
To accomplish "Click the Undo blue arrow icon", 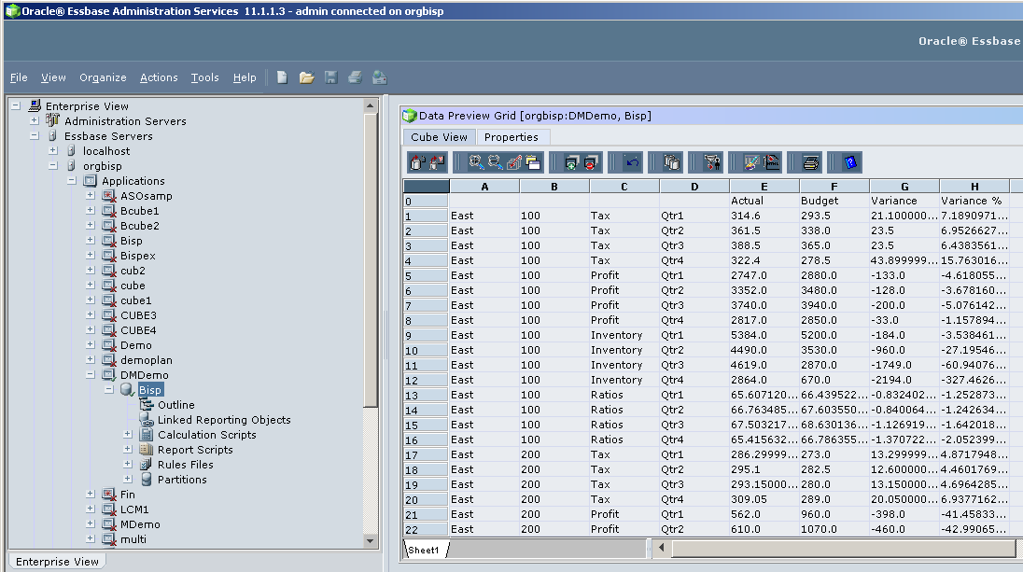I will click(x=632, y=162).
